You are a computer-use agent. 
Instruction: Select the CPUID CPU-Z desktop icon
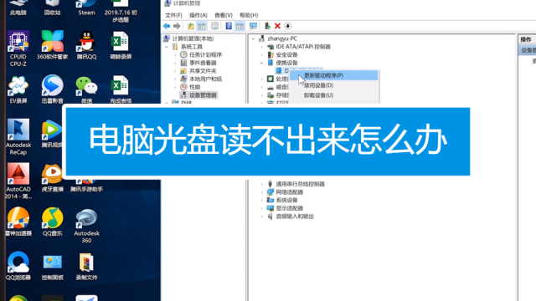pyautogui.click(x=18, y=48)
